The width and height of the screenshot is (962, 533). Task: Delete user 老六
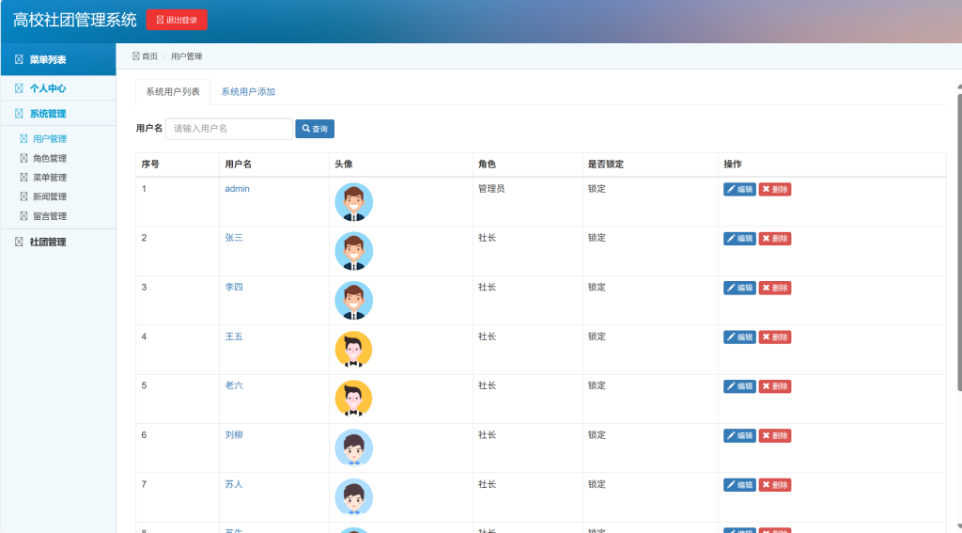775,386
